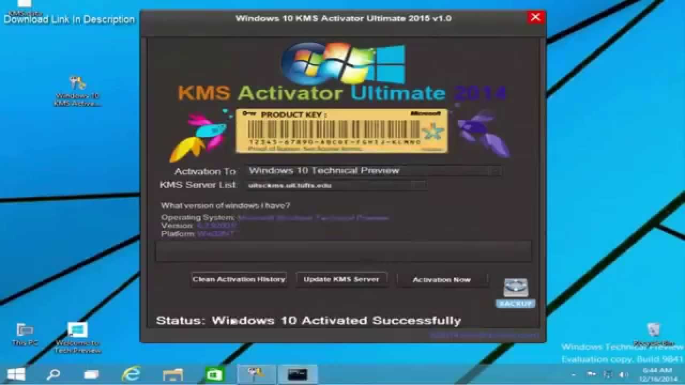Click Clean Activation History button
Viewport: 685px width, 385px height.
pos(239,279)
